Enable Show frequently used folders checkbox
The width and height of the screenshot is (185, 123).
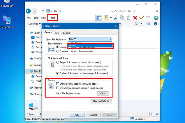click(58, 88)
